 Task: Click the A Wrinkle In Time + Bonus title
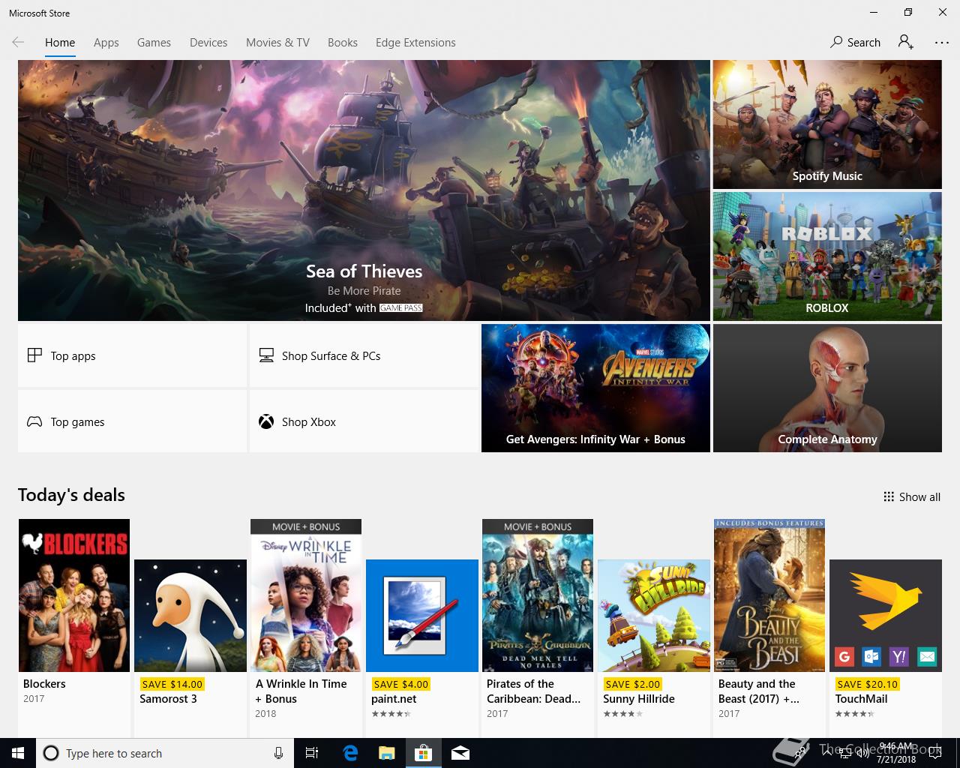click(301, 691)
